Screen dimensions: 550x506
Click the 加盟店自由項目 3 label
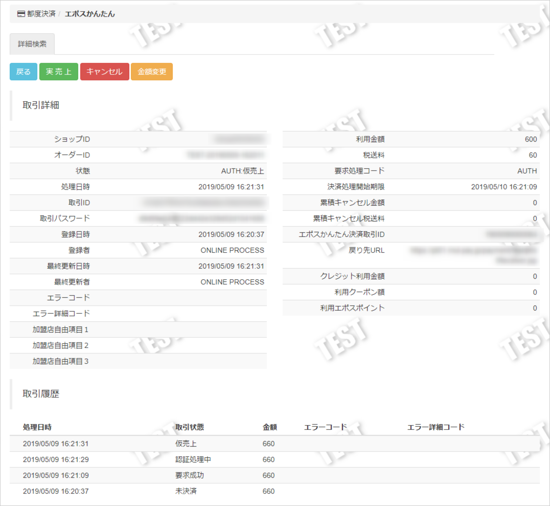(60, 361)
